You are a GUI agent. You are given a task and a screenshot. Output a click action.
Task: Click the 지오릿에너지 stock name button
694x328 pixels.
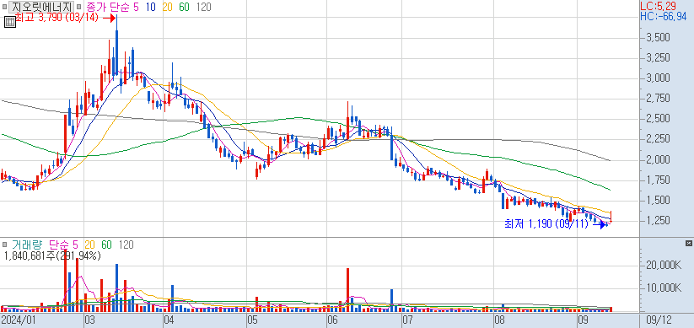click(41, 7)
